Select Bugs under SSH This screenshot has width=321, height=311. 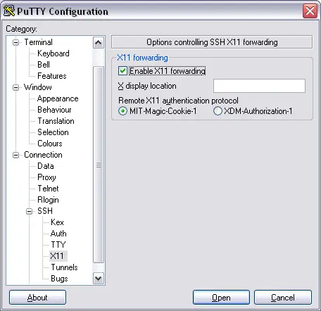coord(59,279)
